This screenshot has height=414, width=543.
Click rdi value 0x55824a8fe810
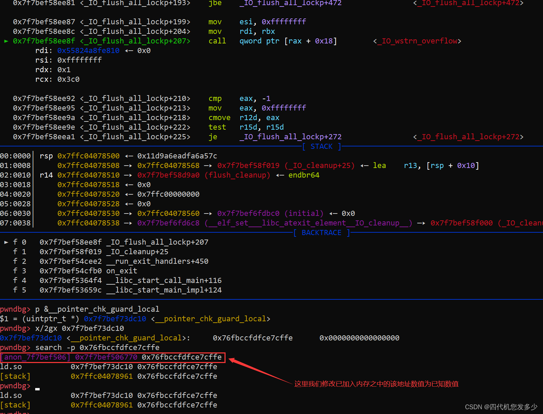click(89, 51)
